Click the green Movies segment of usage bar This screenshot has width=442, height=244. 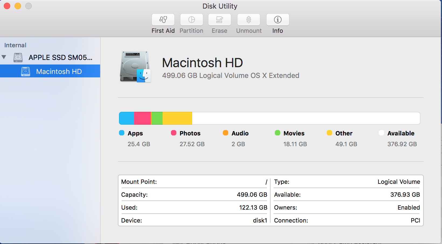[x=157, y=118]
